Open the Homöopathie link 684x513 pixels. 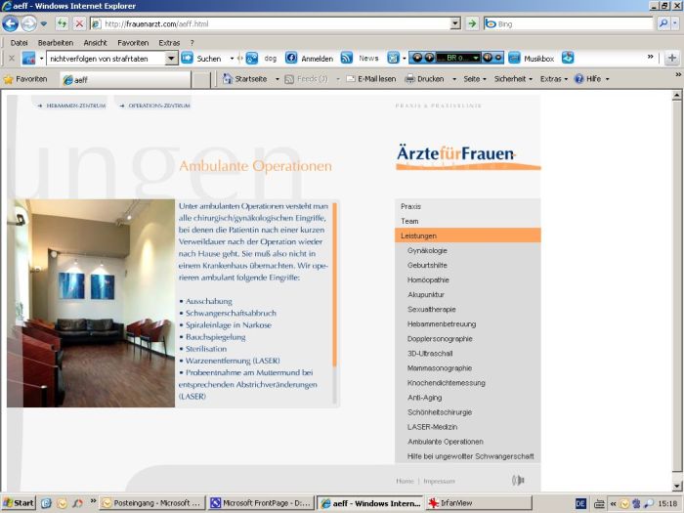[428, 279]
